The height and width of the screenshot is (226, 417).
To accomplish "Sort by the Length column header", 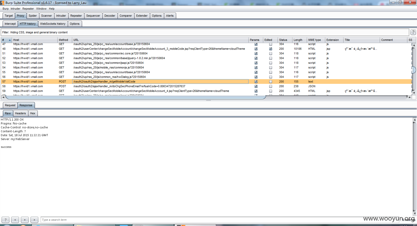I will (299, 40).
